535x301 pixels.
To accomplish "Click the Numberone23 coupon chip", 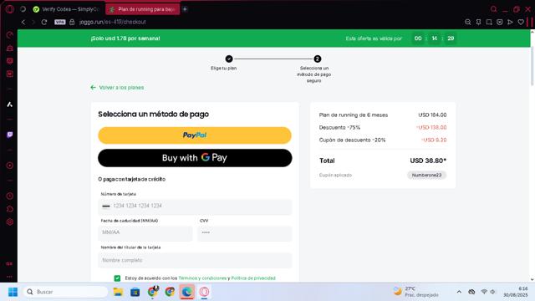I will (x=426, y=175).
